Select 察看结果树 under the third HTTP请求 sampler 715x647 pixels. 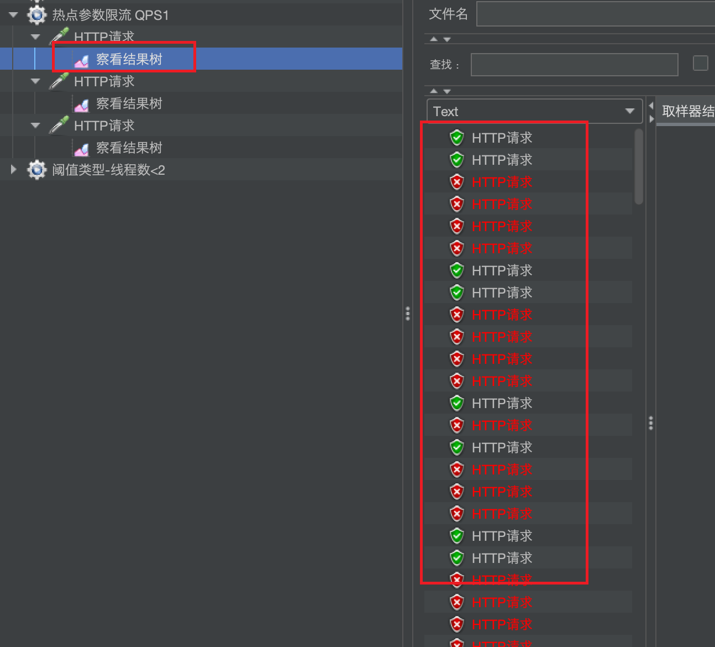pyautogui.click(x=129, y=148)
